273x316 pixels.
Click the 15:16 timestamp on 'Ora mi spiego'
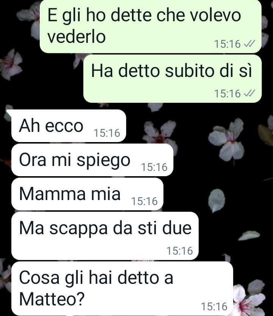(154, 167)
